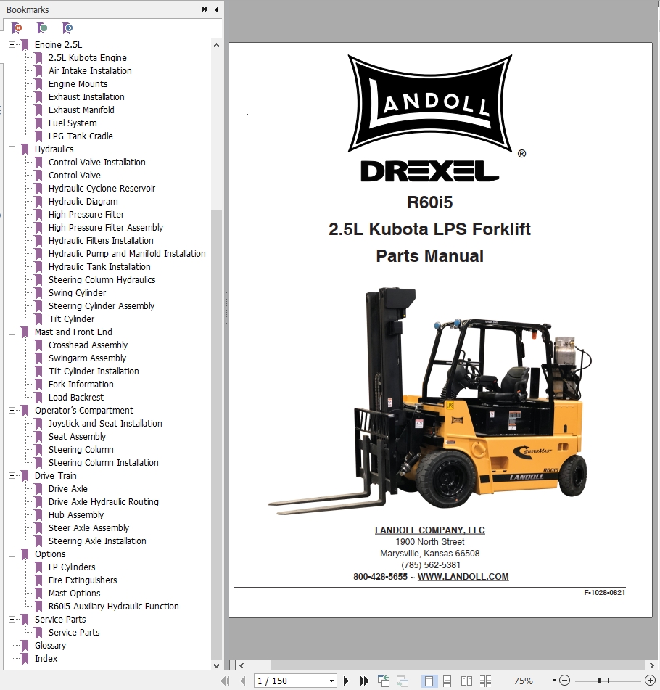This screenshot has height=690, width=660.
Task: Open the Seat Assembly bookmark
Action: pyautogui.click(x=78, y=437)
